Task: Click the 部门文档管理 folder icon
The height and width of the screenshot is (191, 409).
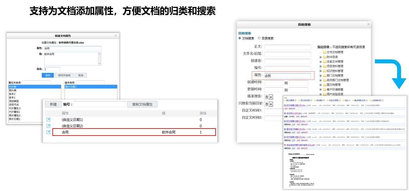Action: click(325, 76)
